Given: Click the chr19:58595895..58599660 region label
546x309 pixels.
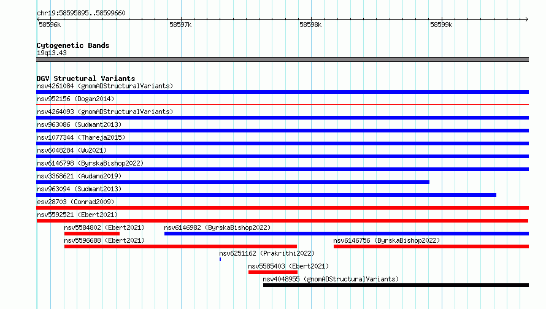Looking at the screenshot, I should [x=81, y=13].
